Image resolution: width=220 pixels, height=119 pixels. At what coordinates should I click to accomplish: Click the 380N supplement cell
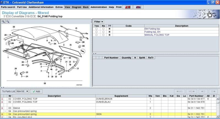click(121, 114)
